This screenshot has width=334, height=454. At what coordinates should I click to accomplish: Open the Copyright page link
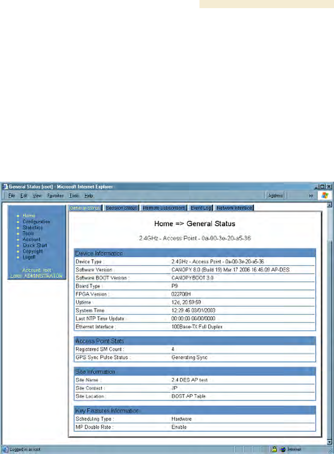click(32, 251)
